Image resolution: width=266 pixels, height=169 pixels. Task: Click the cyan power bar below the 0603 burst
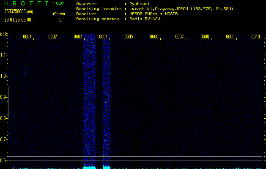click(x=90, y=167)
